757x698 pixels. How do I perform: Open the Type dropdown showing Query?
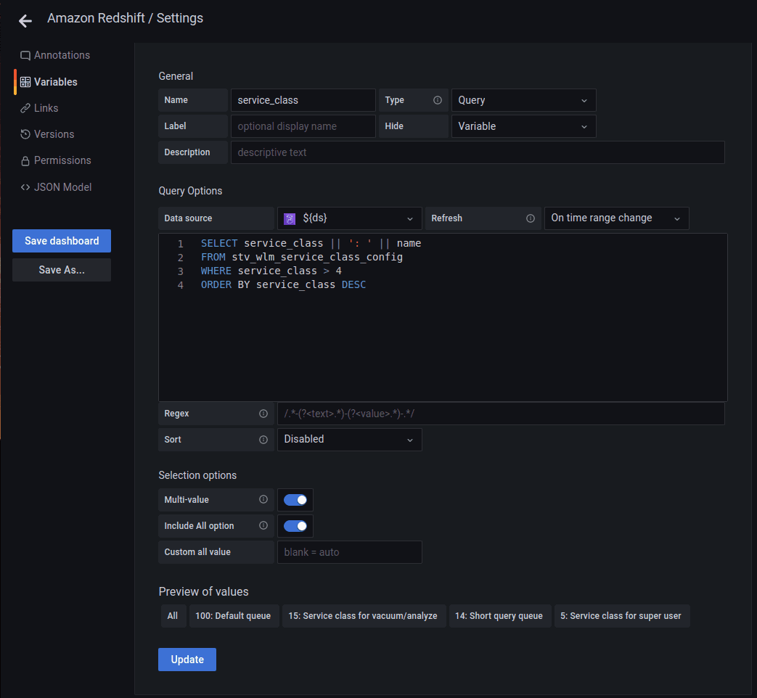pos(523,100)
